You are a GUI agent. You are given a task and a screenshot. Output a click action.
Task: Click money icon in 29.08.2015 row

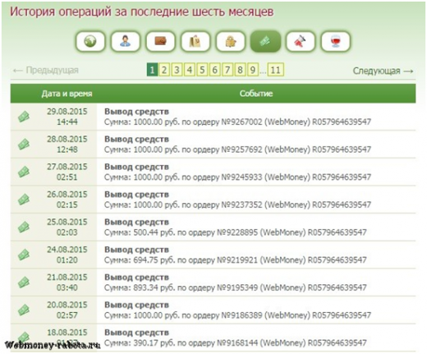pyautogui.click(x=24, y=117)
